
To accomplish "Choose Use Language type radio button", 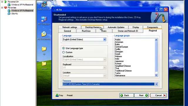I will click(x=63, y=48).
